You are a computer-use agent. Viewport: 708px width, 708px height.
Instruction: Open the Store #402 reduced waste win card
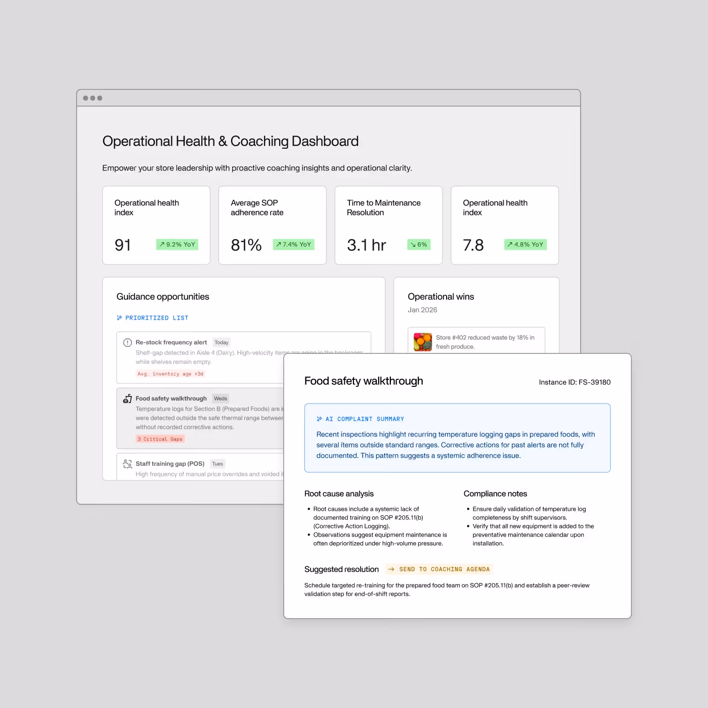point(476,342)
